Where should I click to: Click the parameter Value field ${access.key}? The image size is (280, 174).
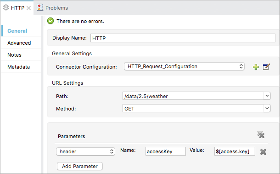click(235, 151)
